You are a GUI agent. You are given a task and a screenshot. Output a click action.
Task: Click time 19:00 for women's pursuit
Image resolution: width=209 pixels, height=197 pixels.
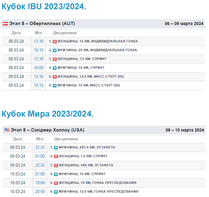pyautogui.click(x=40, y=183)
